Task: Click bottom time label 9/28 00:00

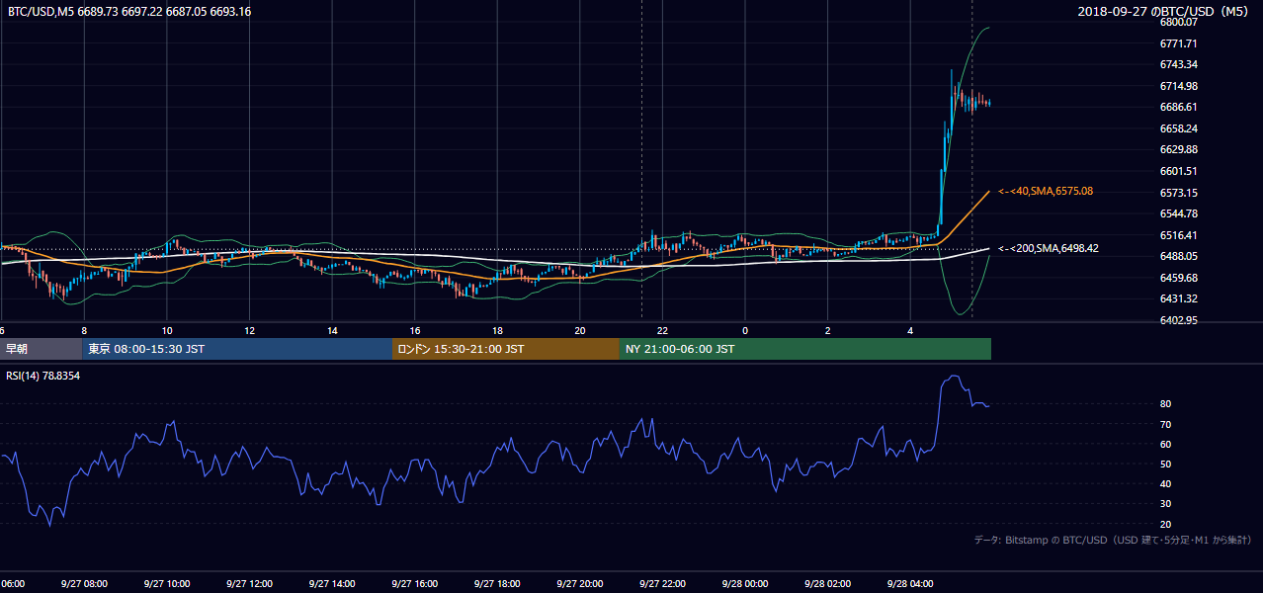Action: click(x=745, y=584)
